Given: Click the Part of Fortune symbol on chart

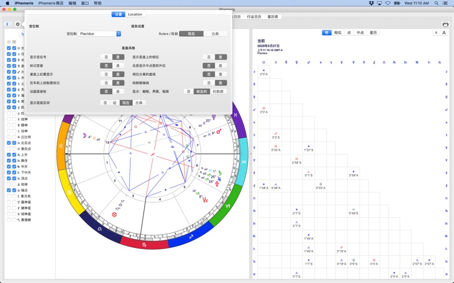Looking at the screenshot, I should point(114,215).
